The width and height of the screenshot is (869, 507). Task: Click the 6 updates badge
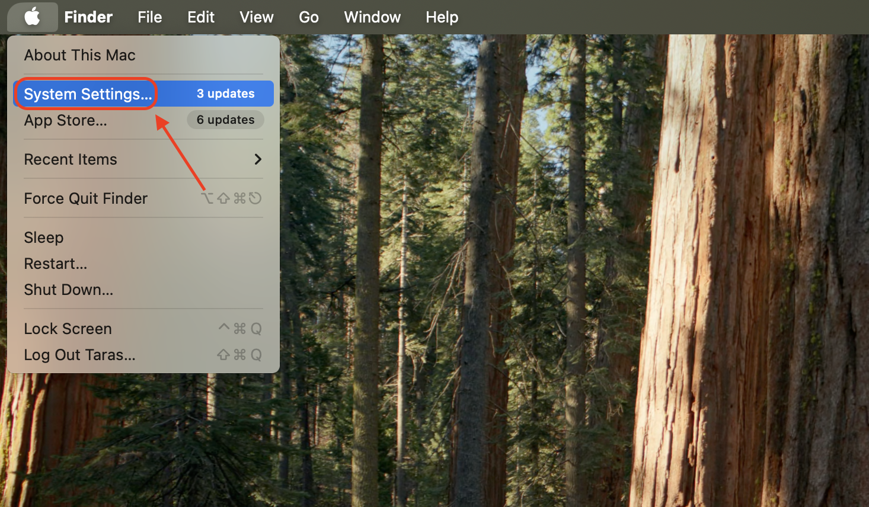click(x=226, y=120)
